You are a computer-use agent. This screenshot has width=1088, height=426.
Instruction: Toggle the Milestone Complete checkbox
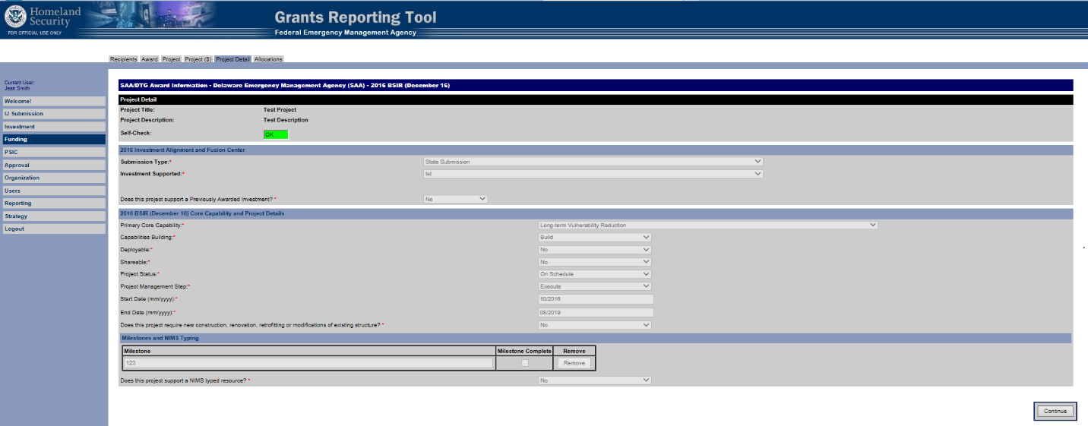point(524,363)
